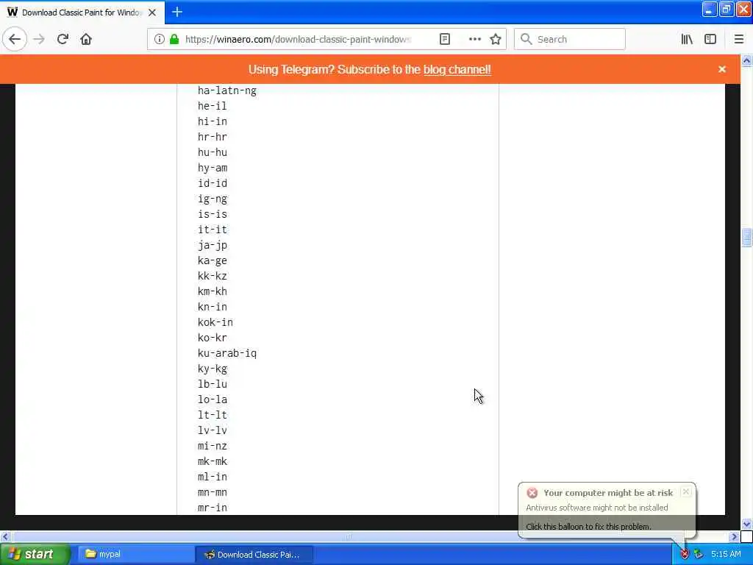The width and height of the screenshot is (753, 565).
Task: Click the tray icon beside the clock
Action: point(699,555)
